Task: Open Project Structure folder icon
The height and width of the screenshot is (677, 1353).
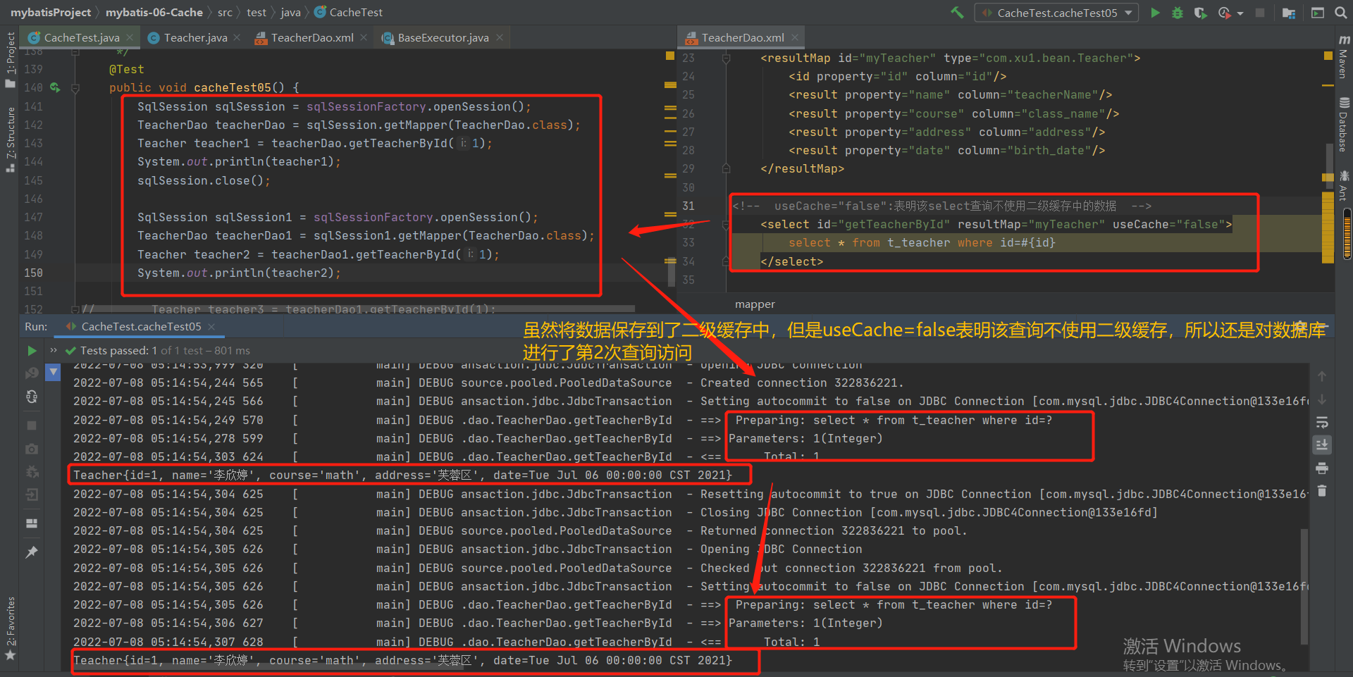Action: [1288, 12]
